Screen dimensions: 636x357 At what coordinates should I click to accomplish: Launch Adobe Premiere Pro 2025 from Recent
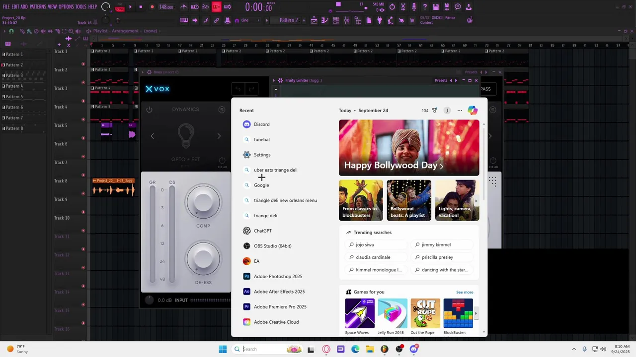point(284,307)
